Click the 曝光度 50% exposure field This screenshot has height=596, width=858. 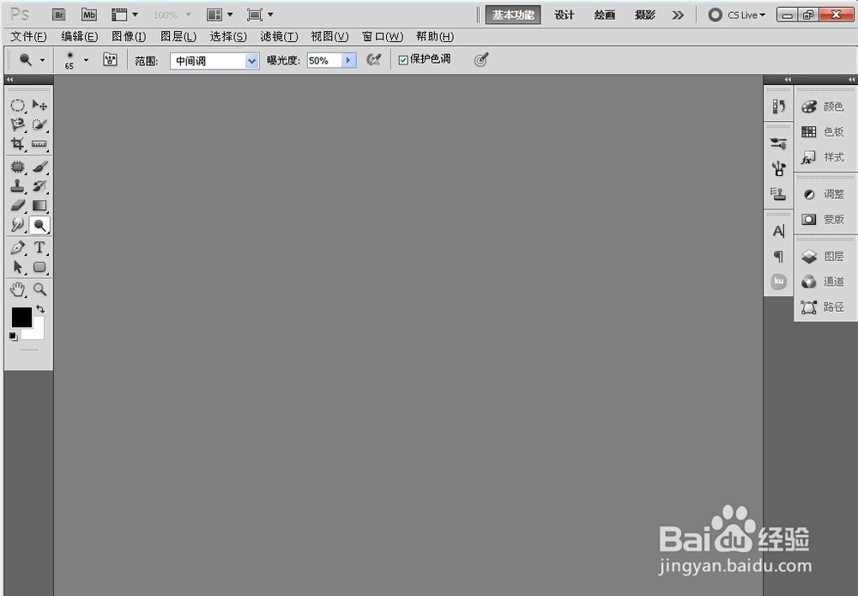pyautogui.click(x=324, y=60)
